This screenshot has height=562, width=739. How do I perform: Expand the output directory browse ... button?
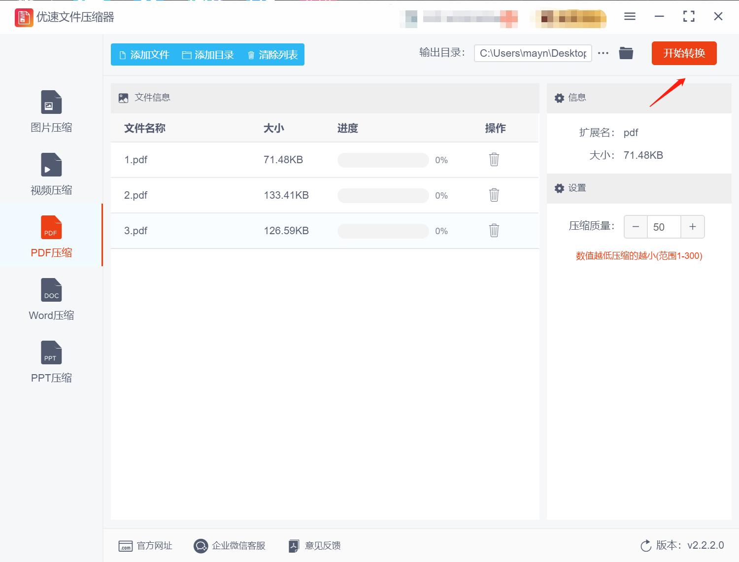pos(603,53)
